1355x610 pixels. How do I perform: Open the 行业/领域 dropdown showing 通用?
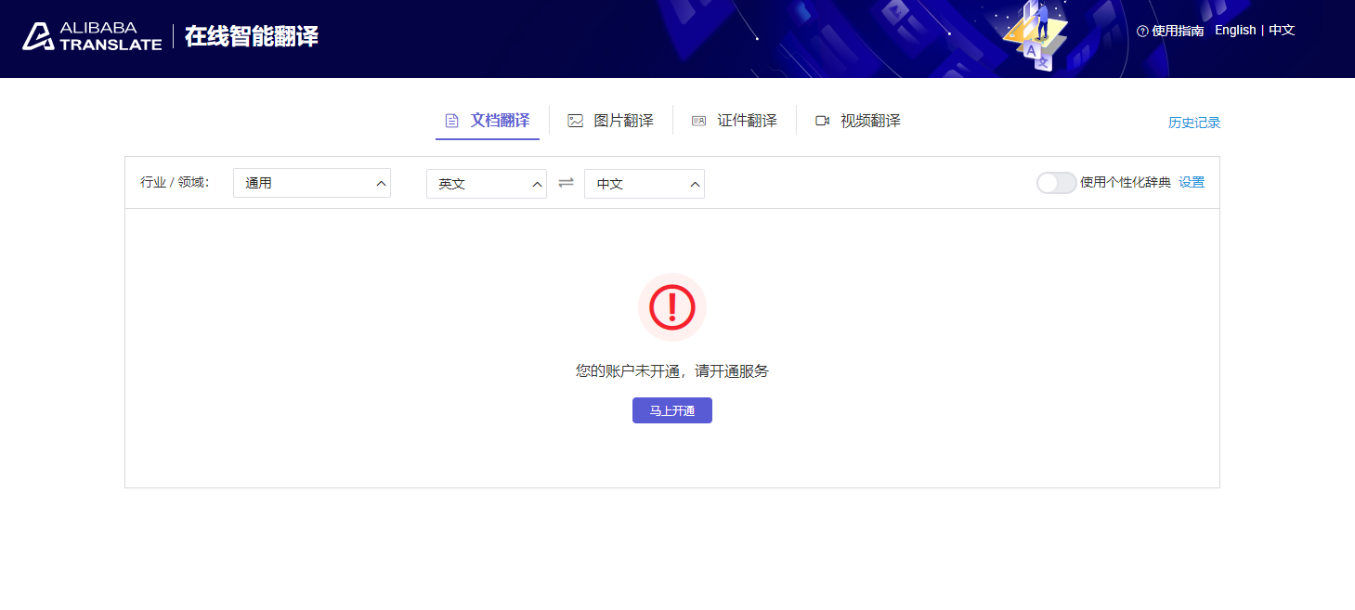[311, 183]
